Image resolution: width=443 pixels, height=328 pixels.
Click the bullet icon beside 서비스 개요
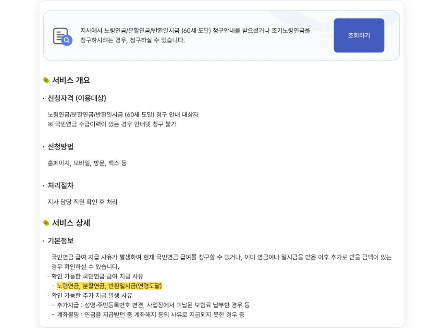coord(46,80)
